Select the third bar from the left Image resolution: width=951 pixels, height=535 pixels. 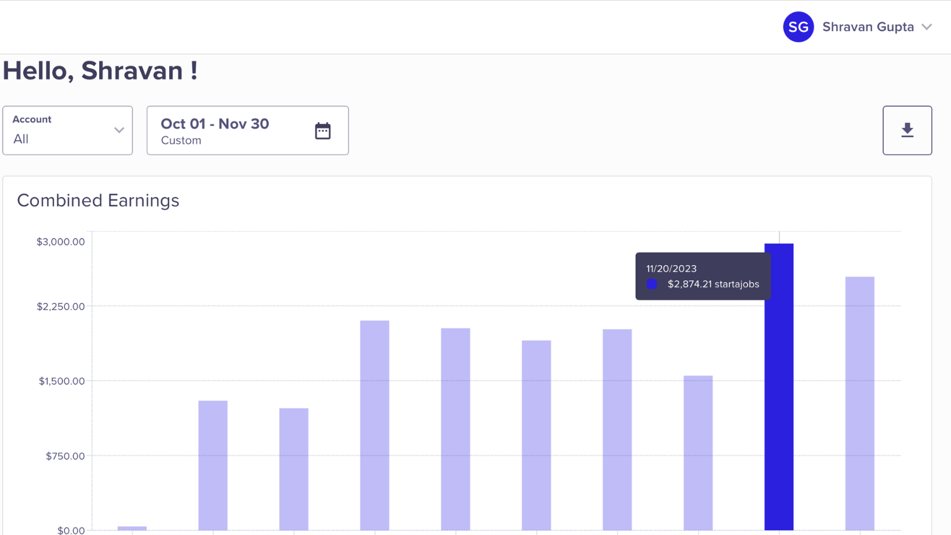tap(294, 469)
